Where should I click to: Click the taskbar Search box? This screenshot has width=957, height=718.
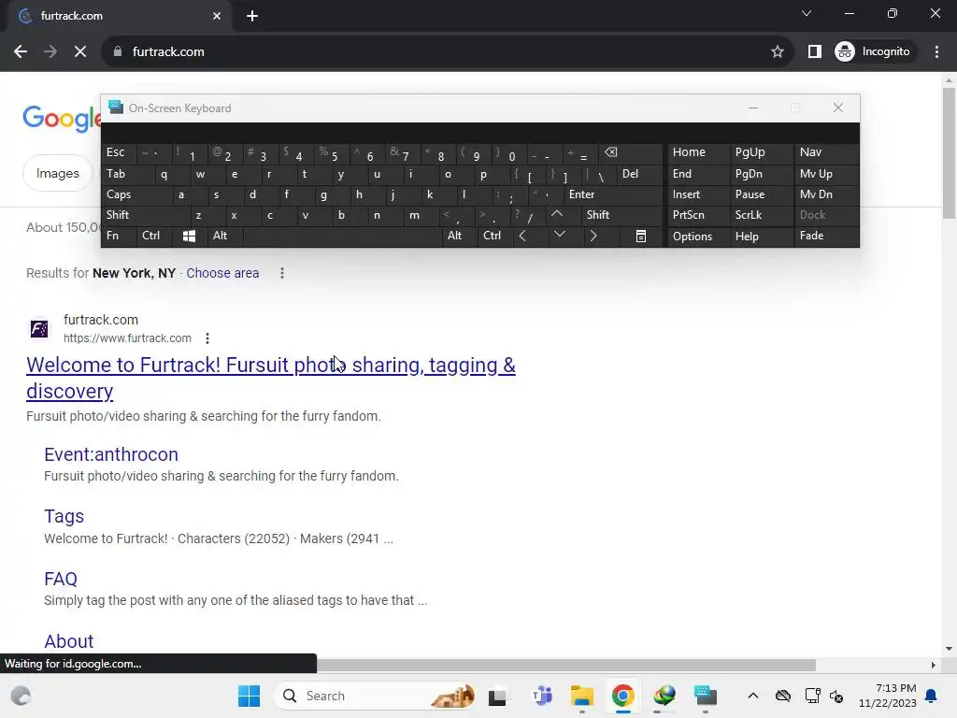tap(376, 696)
